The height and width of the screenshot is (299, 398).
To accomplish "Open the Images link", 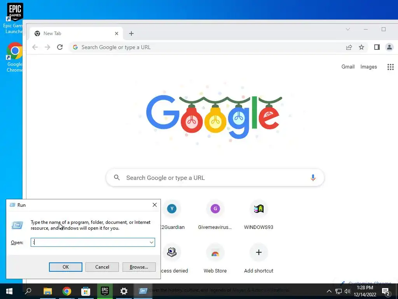I will coord(368,67).
